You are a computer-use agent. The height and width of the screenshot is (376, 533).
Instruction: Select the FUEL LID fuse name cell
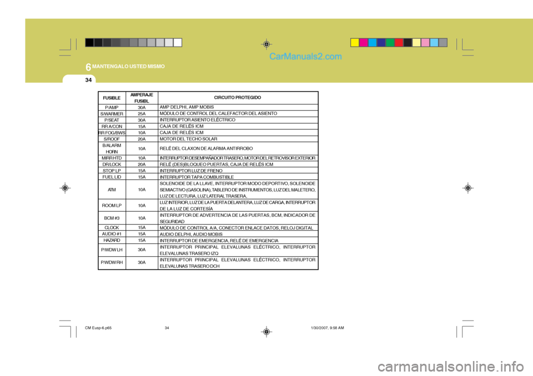point(112,177)
